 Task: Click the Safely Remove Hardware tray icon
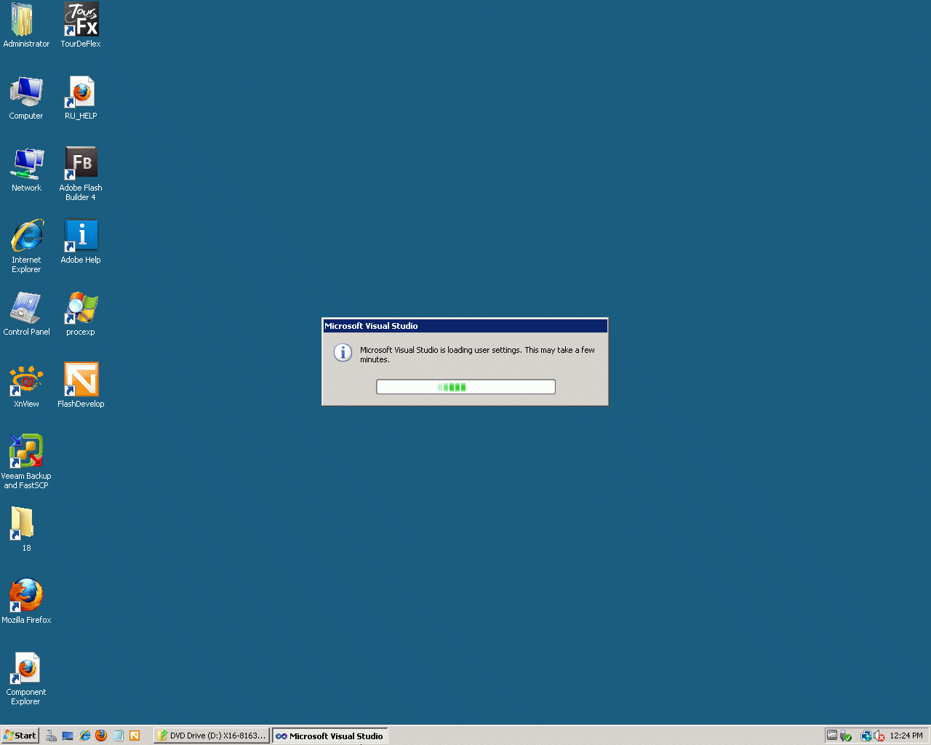tap(846, 736)
